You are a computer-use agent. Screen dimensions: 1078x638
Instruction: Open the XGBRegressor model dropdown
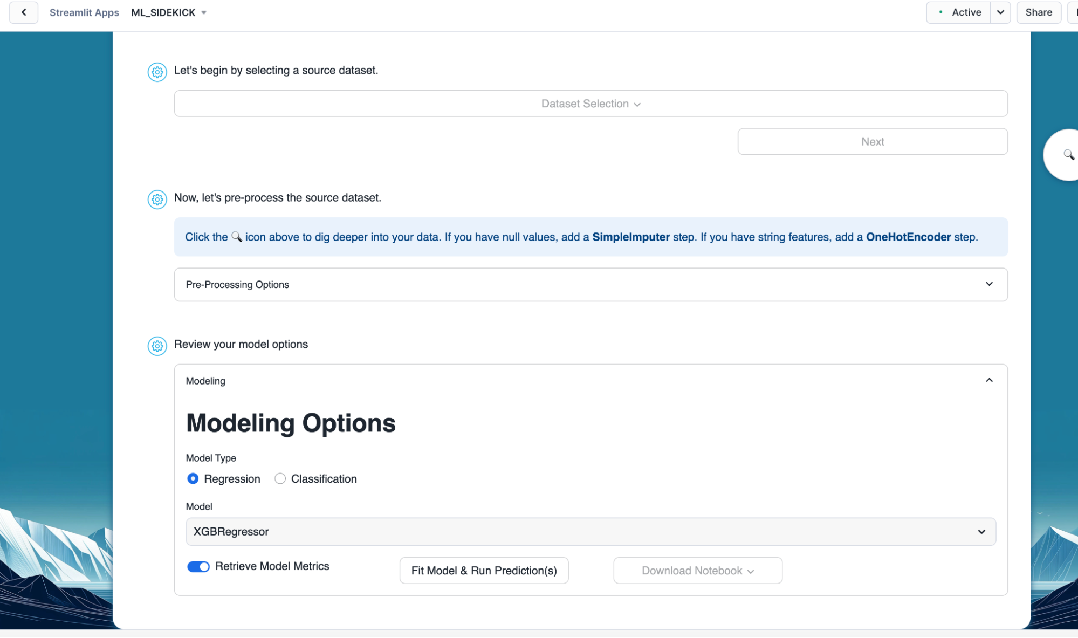coord(591,531)
